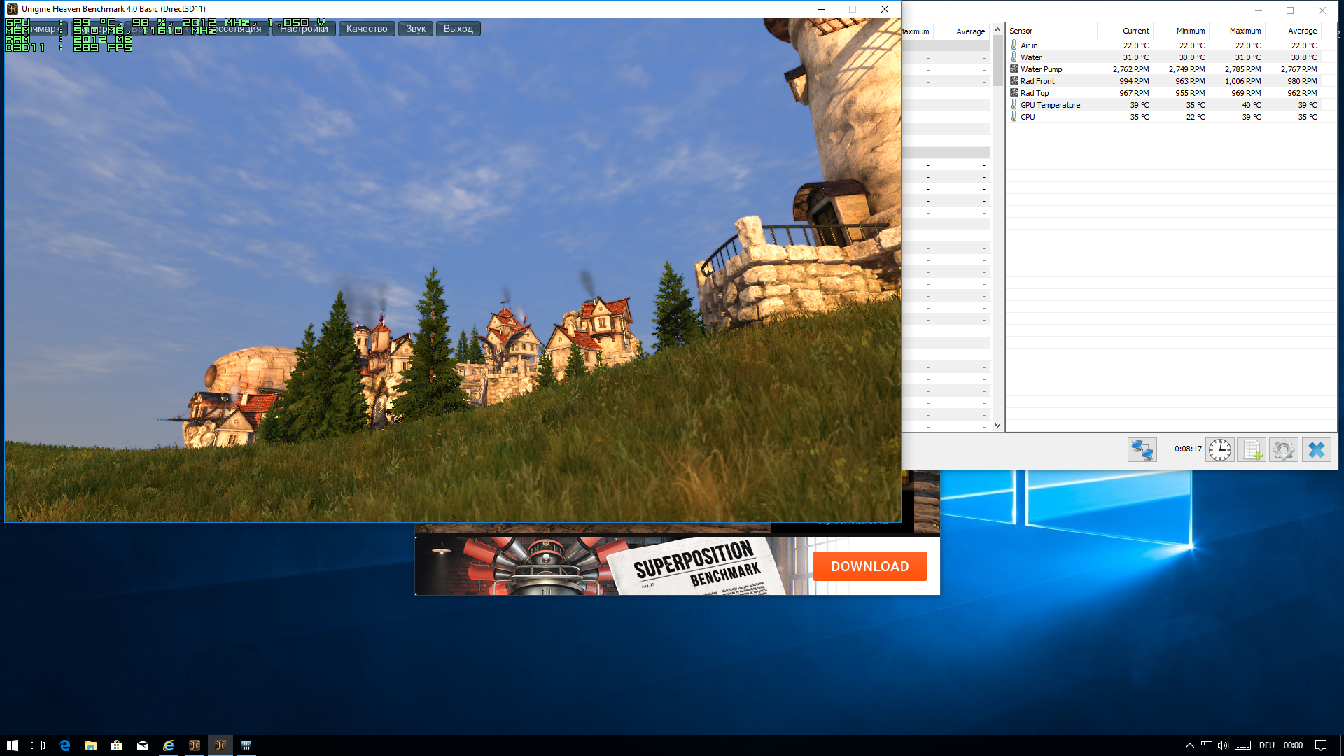The image size is (1344, 756).
Task: Open File Explorer from taskbar
Action: pos(91,745)
